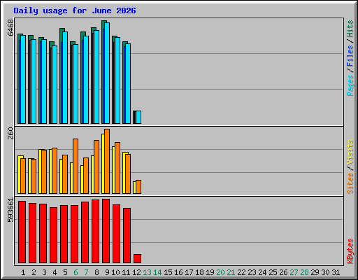358x280 pixels.
Task: Click the Pages legend label
Action: pos(350,85)
